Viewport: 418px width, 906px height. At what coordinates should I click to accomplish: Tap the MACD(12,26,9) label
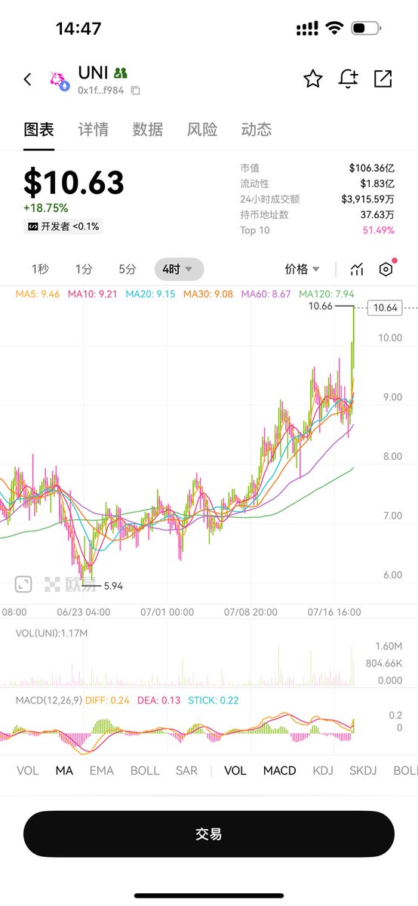click(x=51, y=700)
